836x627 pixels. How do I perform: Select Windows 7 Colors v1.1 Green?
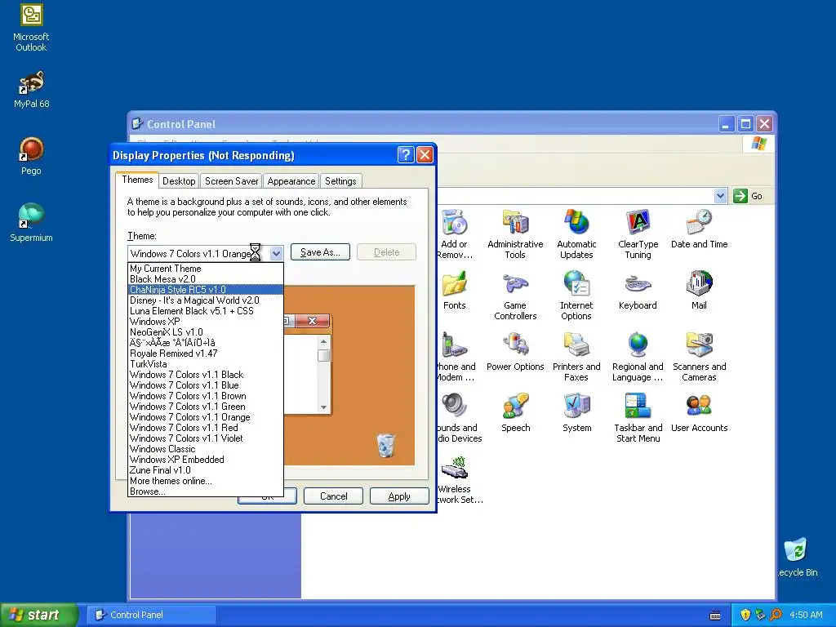[205, 407]
